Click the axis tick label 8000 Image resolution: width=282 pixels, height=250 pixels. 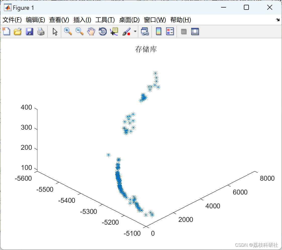pos(267,178)
